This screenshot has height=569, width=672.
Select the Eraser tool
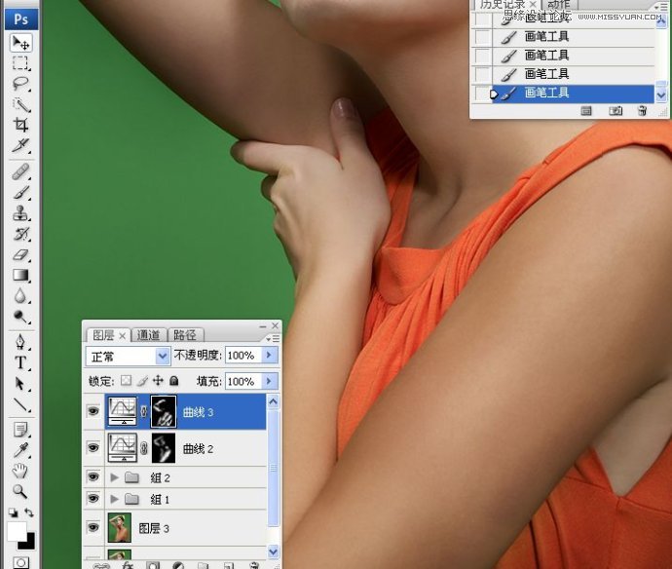[x=20, y=254]
